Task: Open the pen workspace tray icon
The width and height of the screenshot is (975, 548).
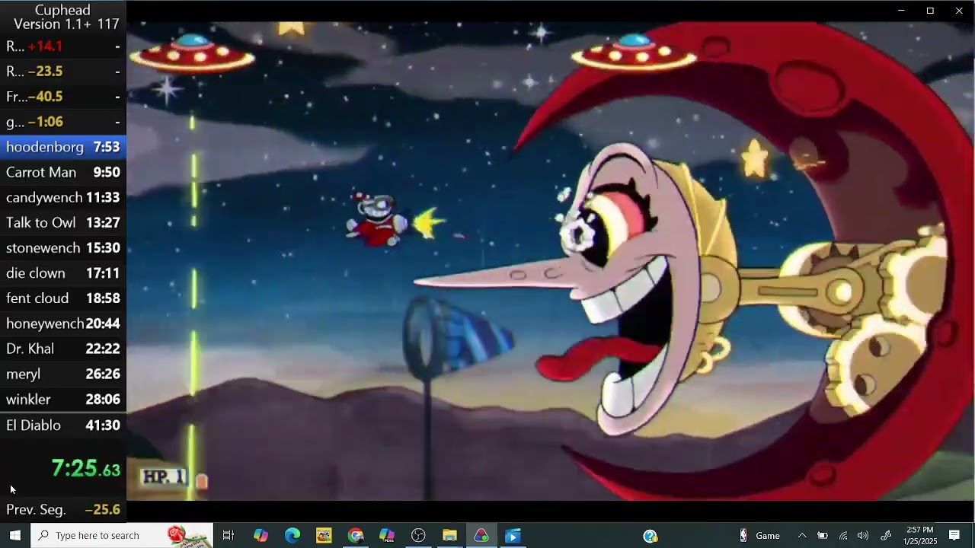Action: click(886, 535)
